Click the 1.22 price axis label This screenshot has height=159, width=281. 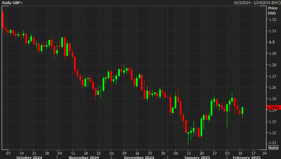[272, 133]
